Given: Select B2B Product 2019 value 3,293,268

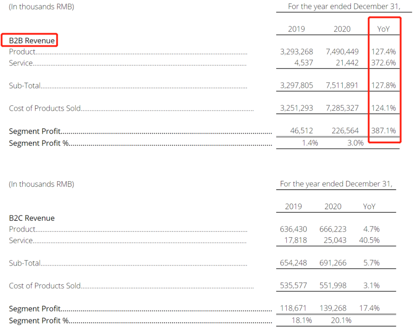Looking at the screenshot, I should 296,52.
